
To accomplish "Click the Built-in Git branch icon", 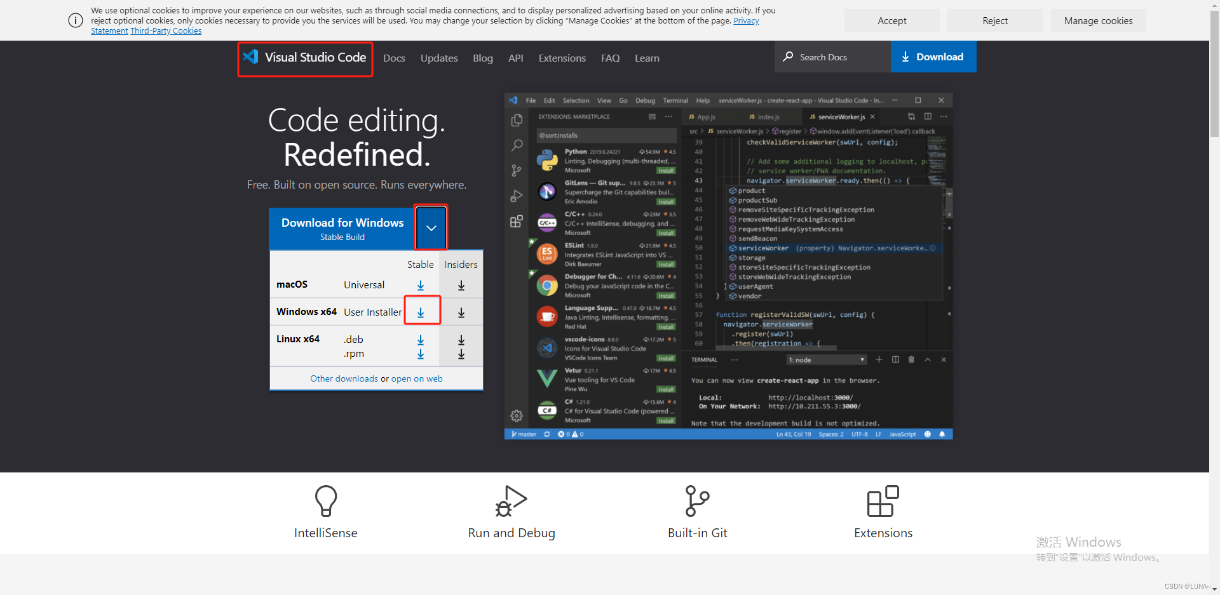I will tap(697, 501).
